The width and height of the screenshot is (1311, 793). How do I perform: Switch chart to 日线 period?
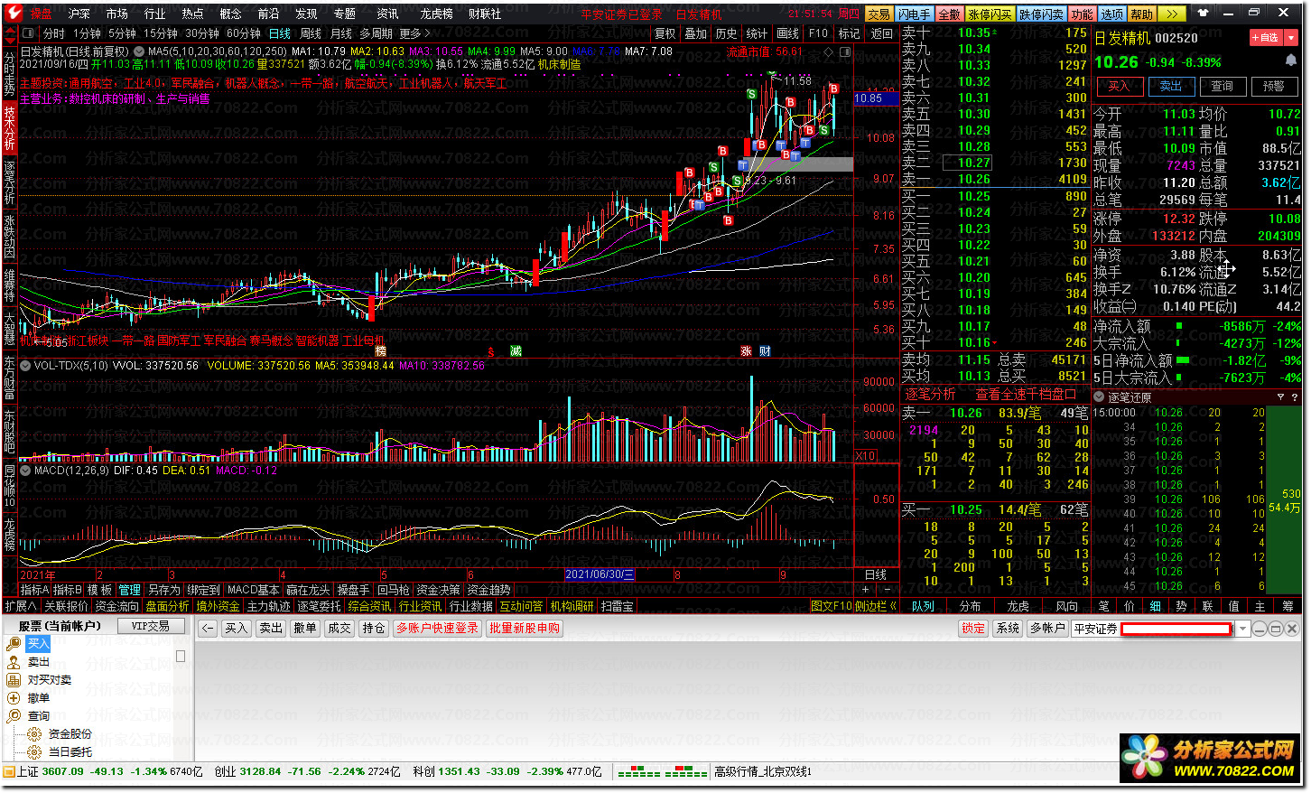[280, 33]
